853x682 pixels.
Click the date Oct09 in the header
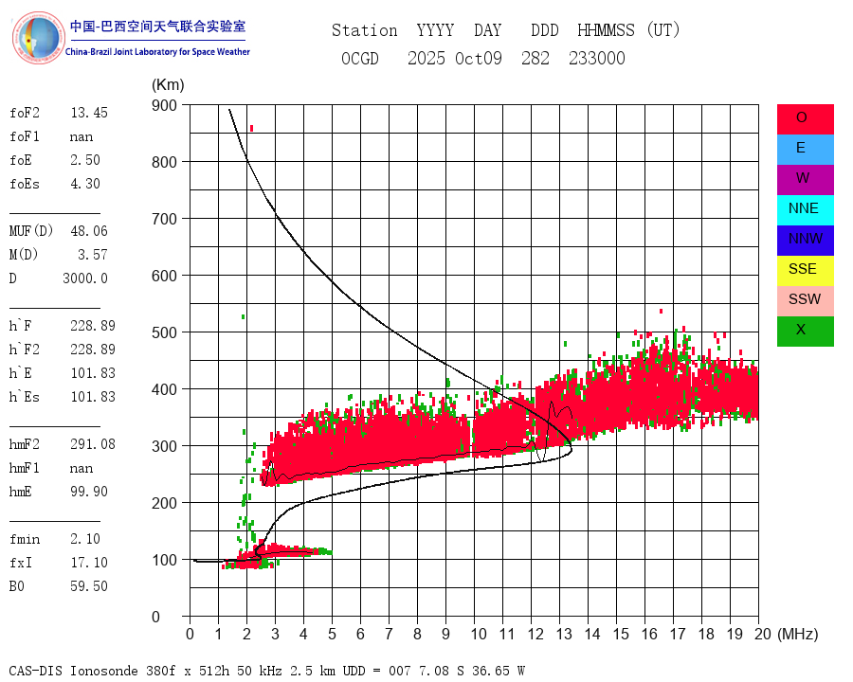[x=479, y=58]
